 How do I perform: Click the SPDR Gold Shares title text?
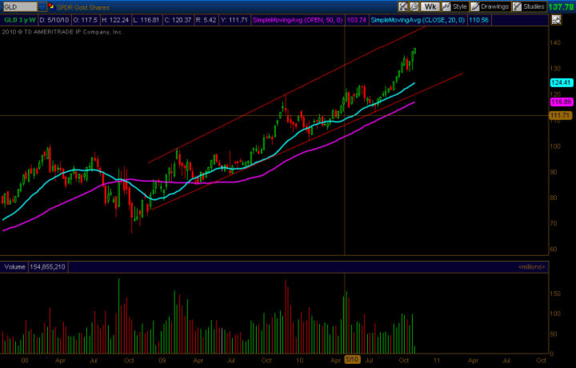[x=83, y=7]
